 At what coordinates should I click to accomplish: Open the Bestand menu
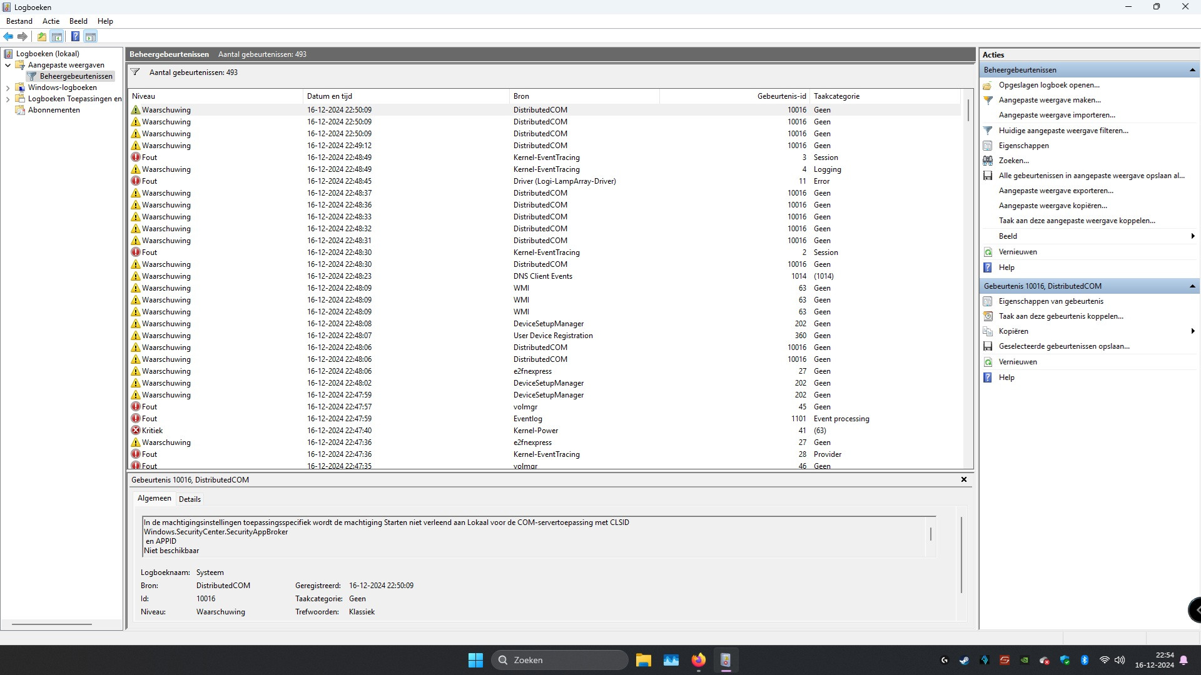[19, 21]
